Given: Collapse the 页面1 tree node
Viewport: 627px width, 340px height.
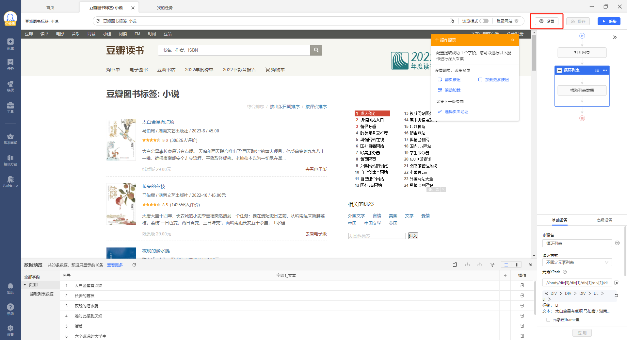Looking at the screenshot, I should (x=25, y=285).
